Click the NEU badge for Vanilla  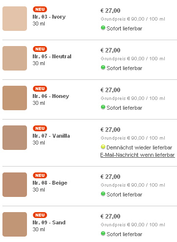tap(40, 128)
